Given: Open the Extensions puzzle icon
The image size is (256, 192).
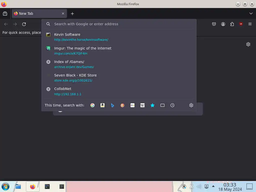Looking at the screenshot, I should pos(232,24).
